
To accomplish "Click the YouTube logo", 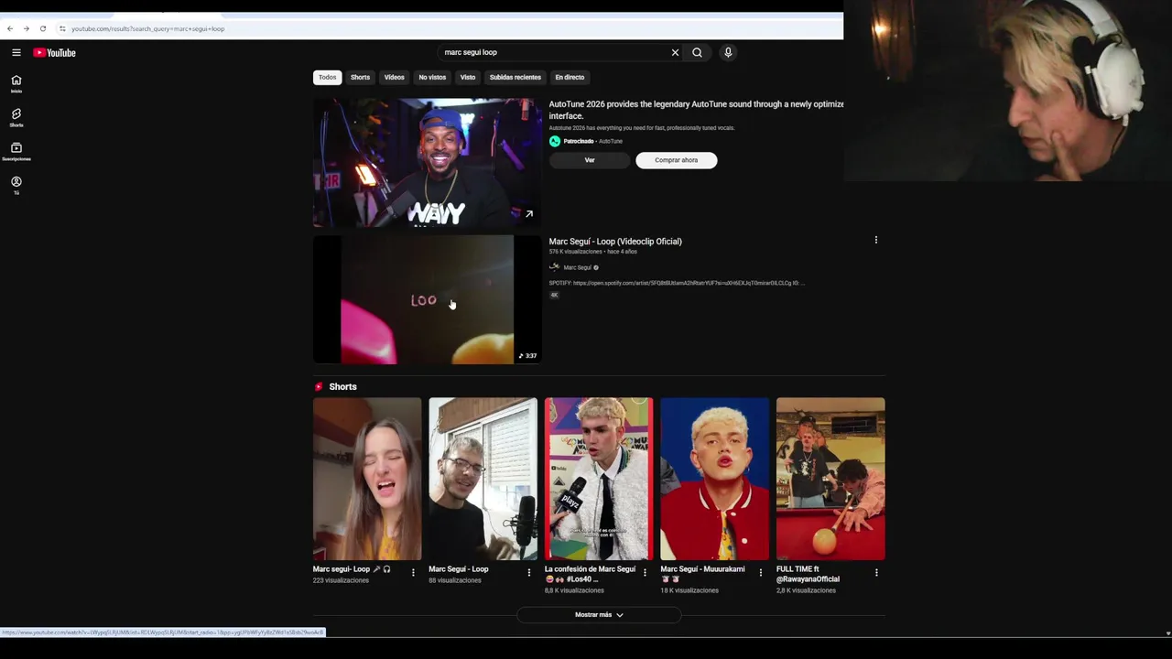I will pyautogui.click(x=54, y=52).
